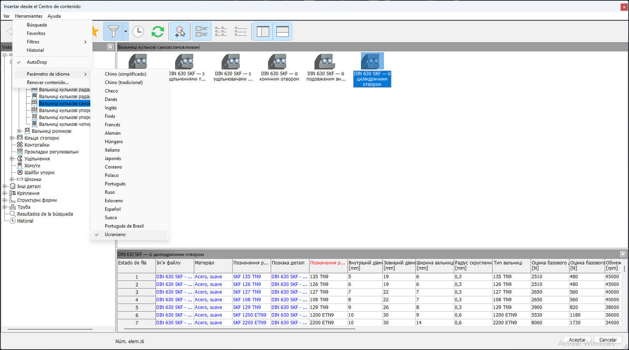Select Alemán language option
The image size is (629, 350).
pos(129,133)
